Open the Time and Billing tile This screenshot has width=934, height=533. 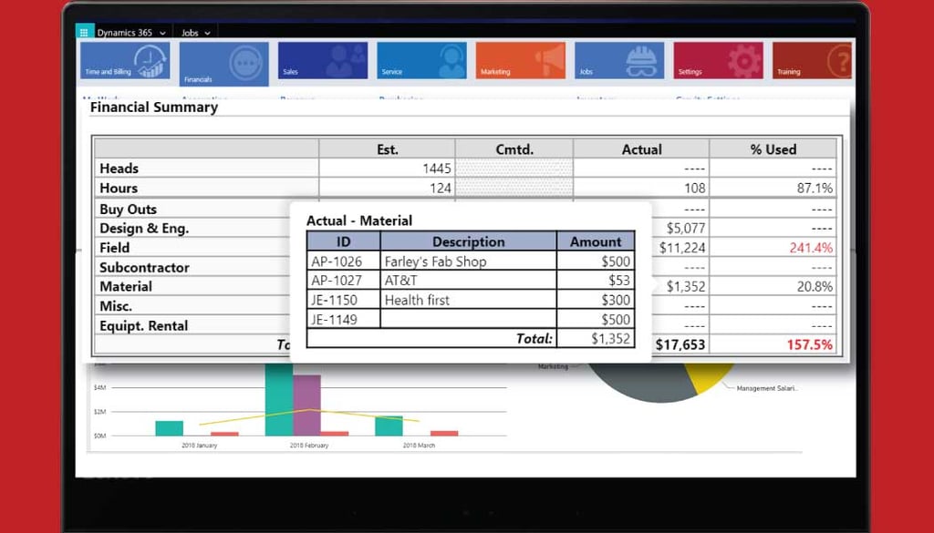(125, 61)
